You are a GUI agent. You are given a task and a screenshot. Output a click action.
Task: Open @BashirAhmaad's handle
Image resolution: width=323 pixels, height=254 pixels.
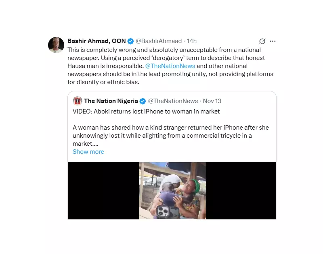(x=158, y=41)
